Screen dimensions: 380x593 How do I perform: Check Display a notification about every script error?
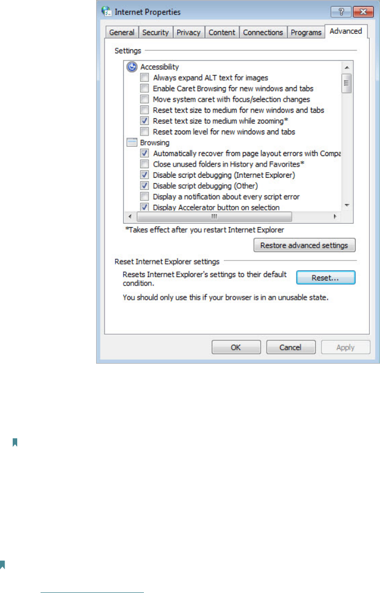point(144,197)
